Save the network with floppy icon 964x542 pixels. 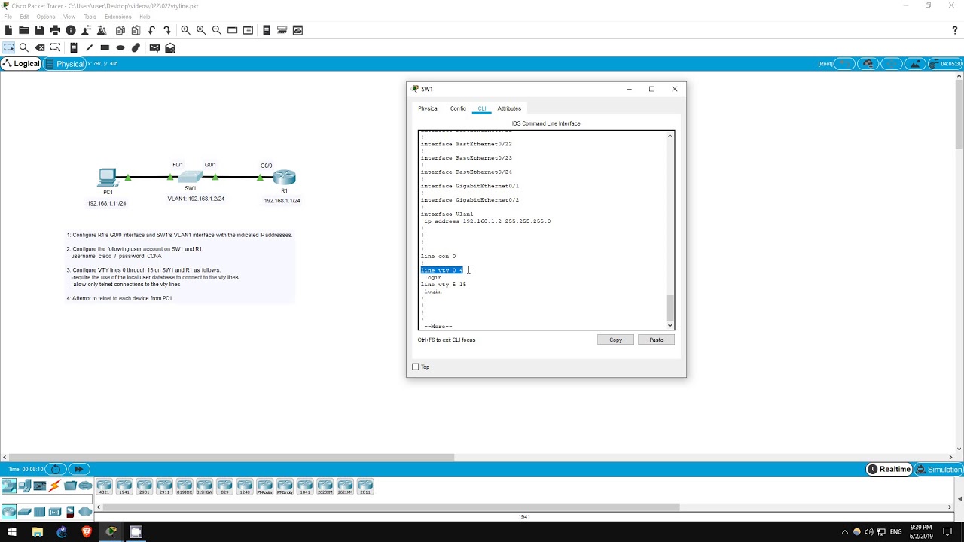(x=39, y=30)
